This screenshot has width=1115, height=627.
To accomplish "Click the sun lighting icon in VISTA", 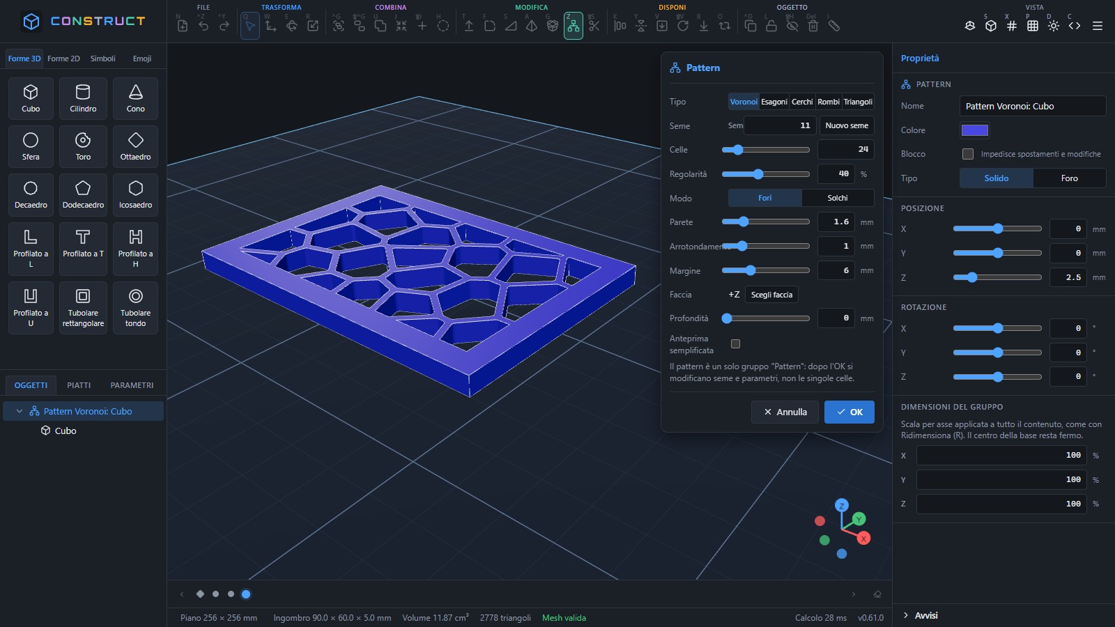I will (x=1054, y=26).
